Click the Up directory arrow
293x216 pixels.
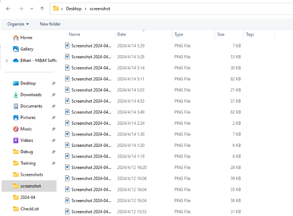(42, 9)
